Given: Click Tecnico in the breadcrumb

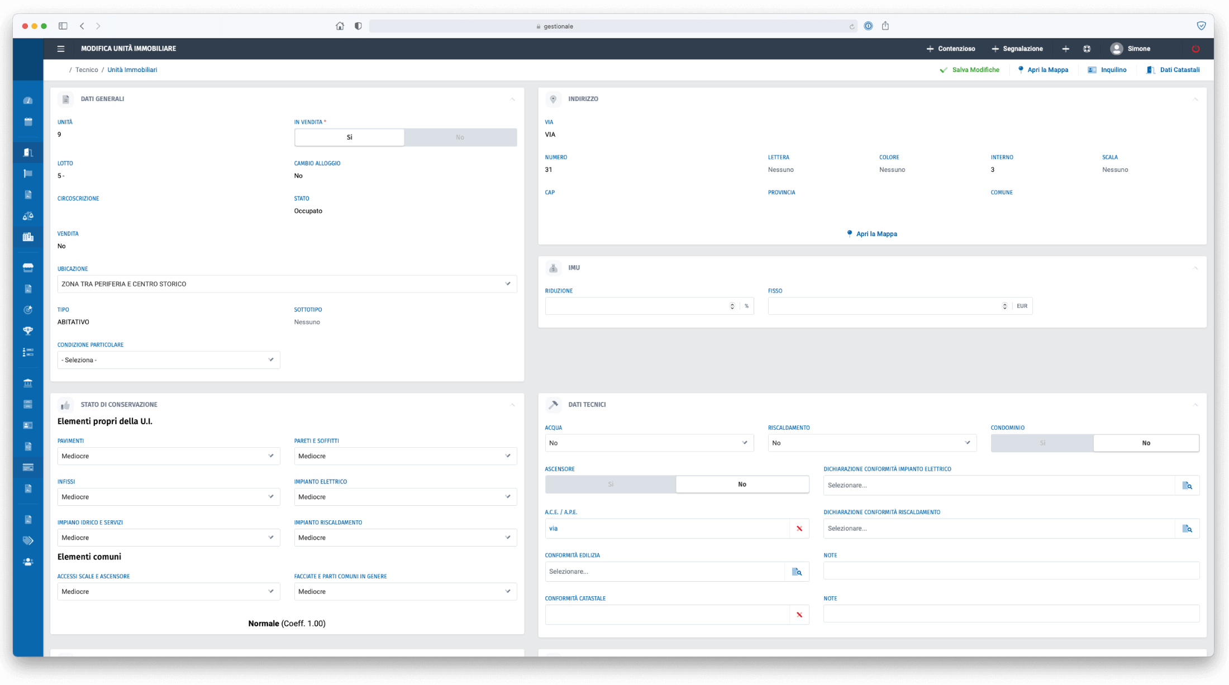Looking at the screenshot, I should click(87, 70).
